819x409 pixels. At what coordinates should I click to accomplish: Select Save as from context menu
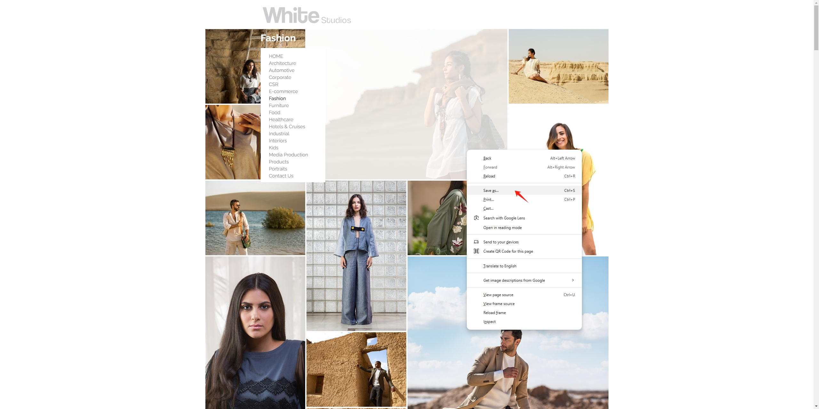click(x=491, y=190)
